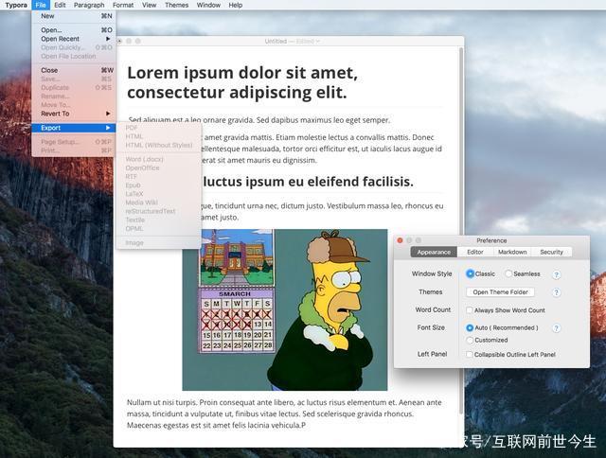
Task: Expand the Revert To submenu
Action: click(74, 114)
